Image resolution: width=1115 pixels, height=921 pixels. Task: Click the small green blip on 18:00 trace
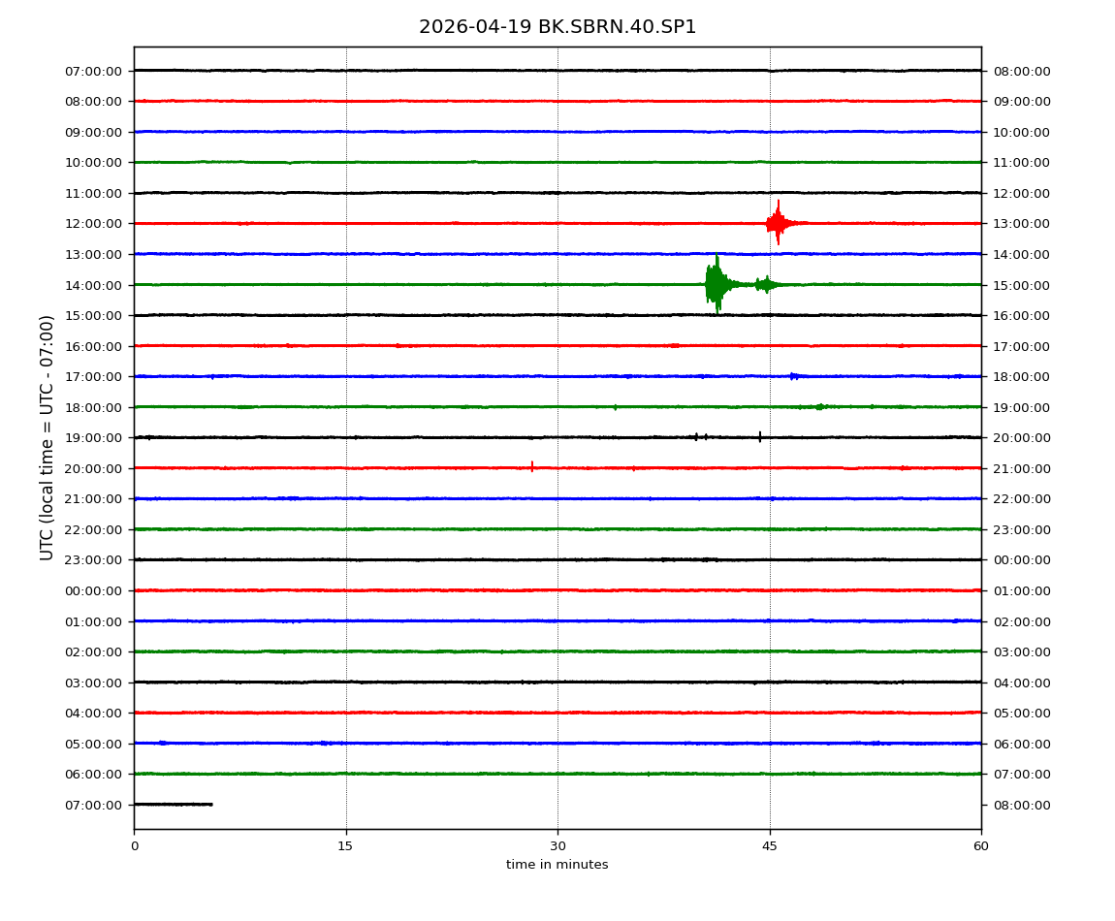click(819, 406)
